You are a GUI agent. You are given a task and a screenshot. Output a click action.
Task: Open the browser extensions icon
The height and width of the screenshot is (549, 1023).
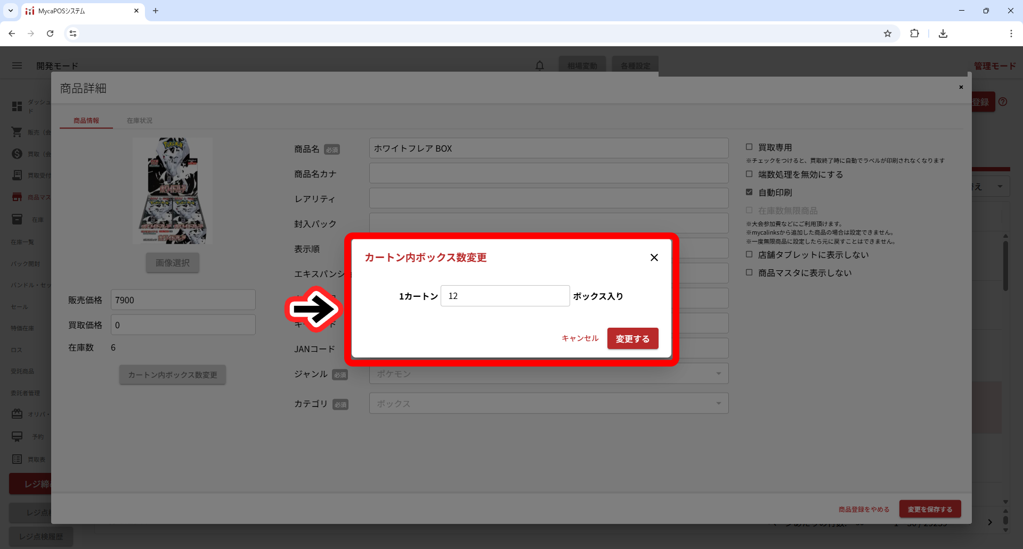point(914,34)
